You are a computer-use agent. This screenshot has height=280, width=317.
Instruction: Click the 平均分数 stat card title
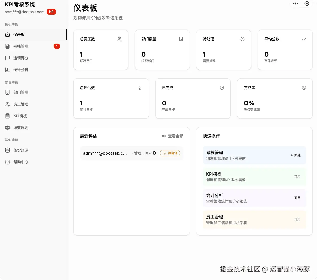click(x=272, y=39)
